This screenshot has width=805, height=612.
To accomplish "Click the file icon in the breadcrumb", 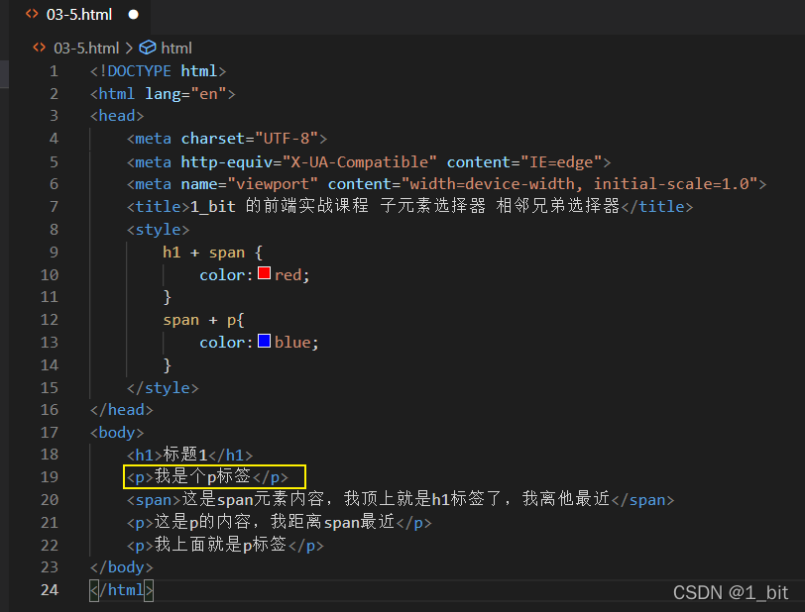I will [39, 48].
